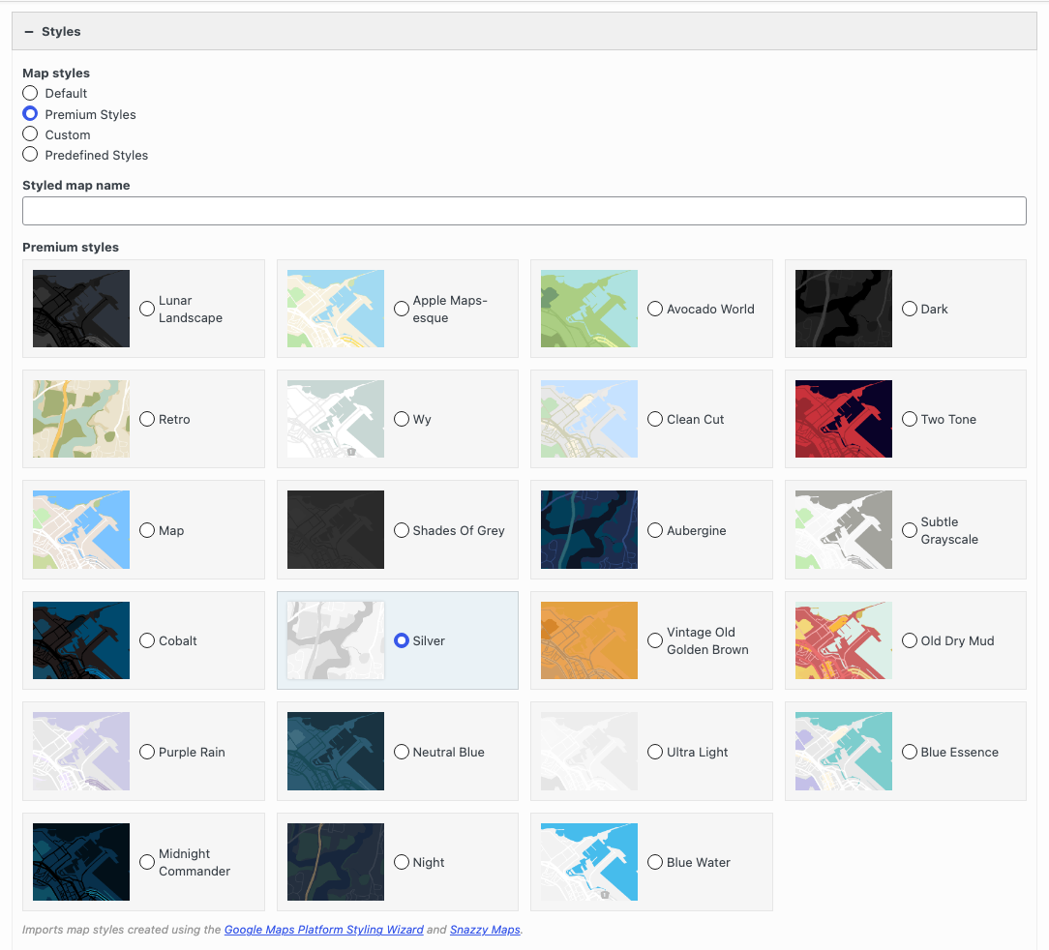Select the Premium Styles radio option

click(30, 114)
